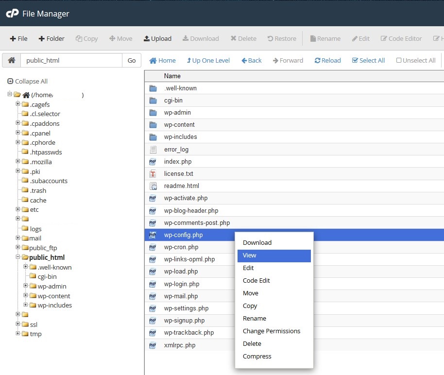Click the error_log file icon
This screenshot has width=444, height=375.
(x=153, y=149)
